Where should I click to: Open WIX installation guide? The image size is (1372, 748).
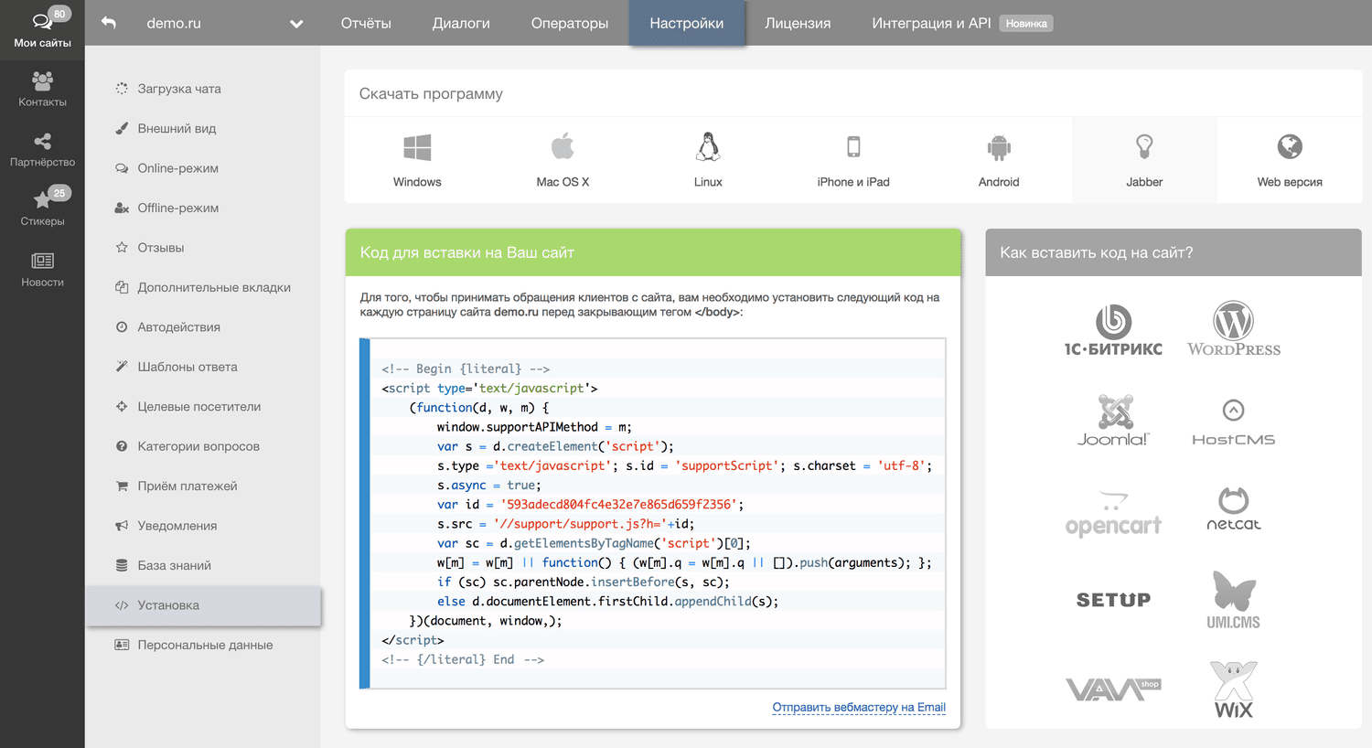tap(1233, 689)
